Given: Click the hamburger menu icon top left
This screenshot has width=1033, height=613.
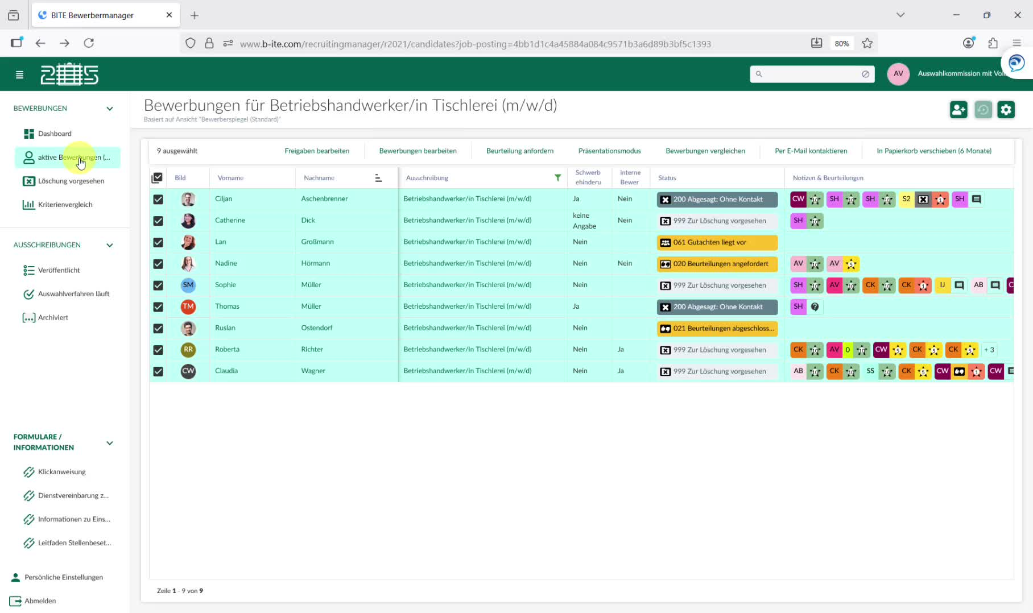Looking at the screenshot, I should click(19, 74).
